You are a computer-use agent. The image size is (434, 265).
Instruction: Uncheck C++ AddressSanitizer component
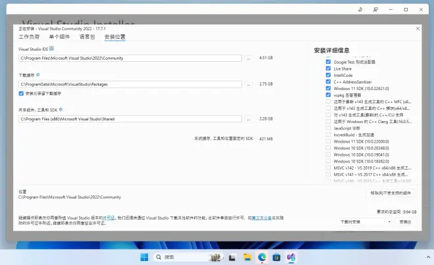[328, 82]
